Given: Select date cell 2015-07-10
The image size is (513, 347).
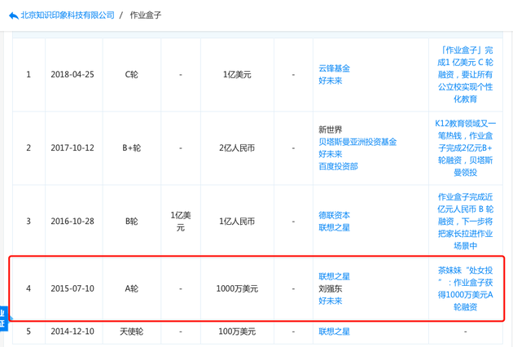Looking at the screenshot, I should pyautogui.click(x=72, y=288).
